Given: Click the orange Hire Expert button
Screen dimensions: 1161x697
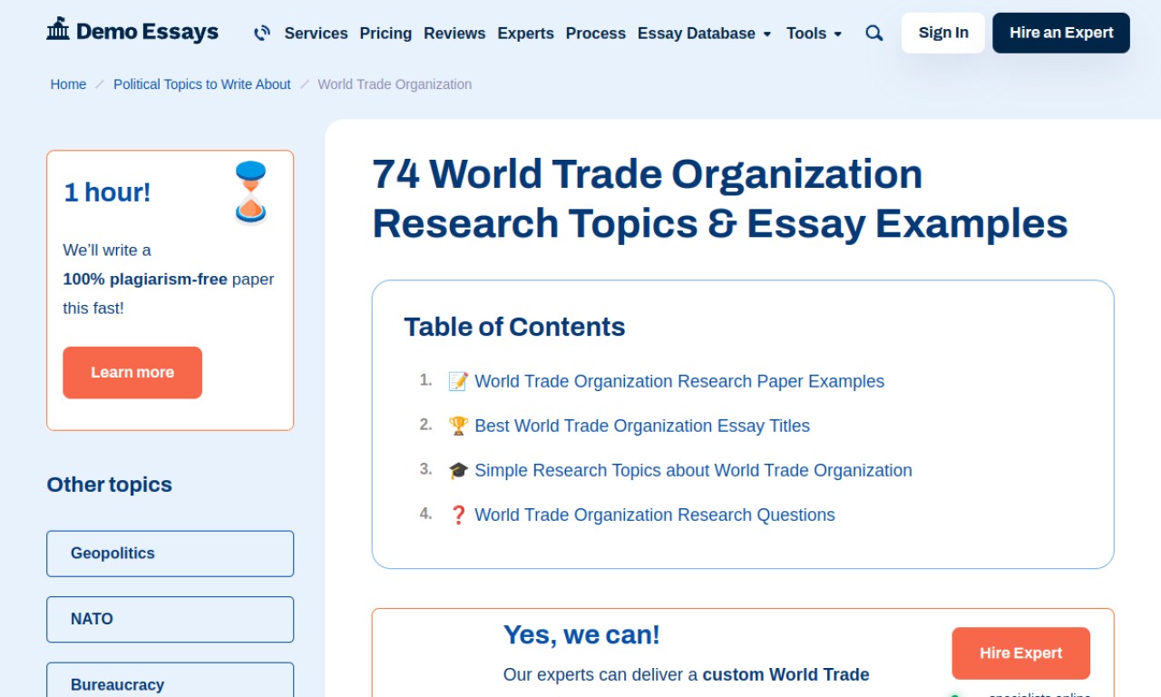Looking at the screenshot, I should pos(1020,653).
